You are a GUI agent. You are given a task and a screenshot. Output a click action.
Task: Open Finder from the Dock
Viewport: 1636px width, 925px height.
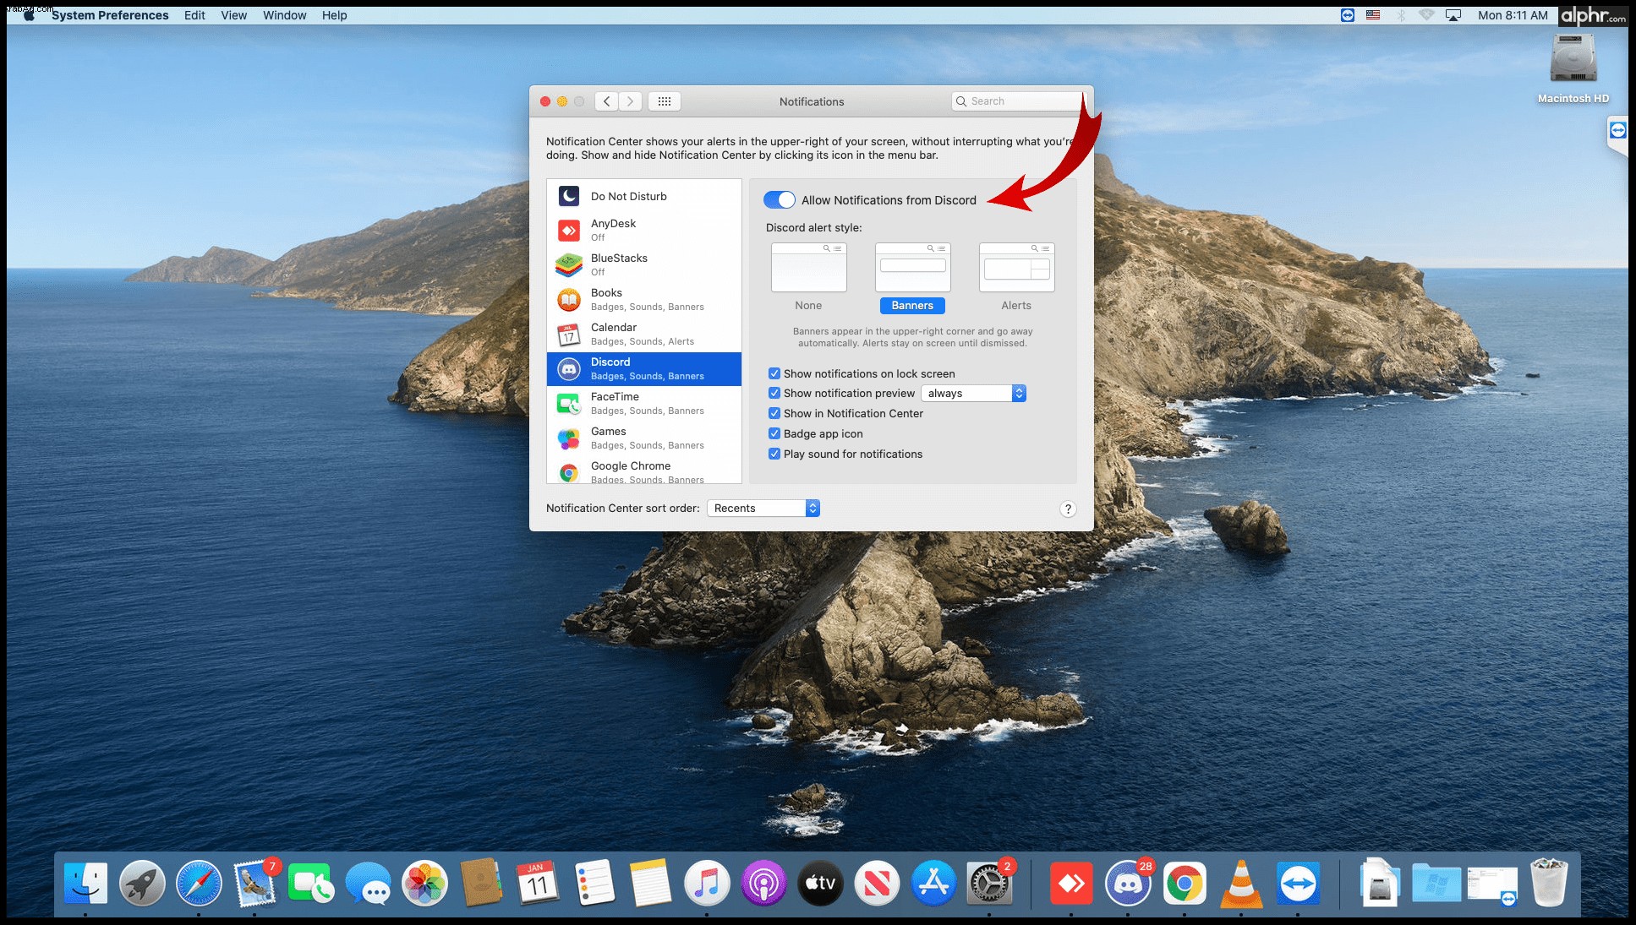click(85, 884)
